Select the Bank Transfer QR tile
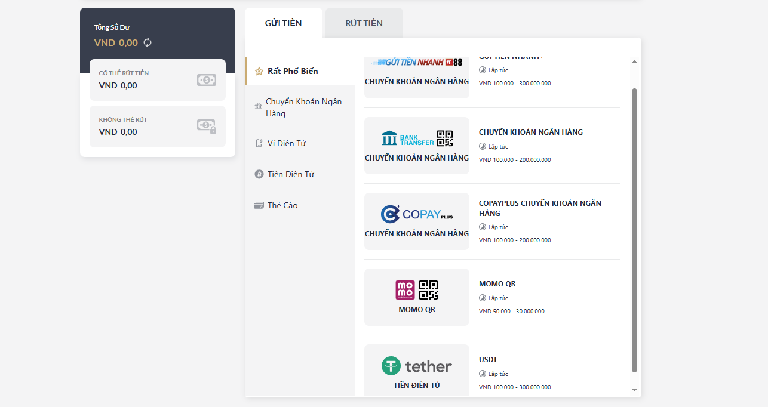 [x=416, y=145]
